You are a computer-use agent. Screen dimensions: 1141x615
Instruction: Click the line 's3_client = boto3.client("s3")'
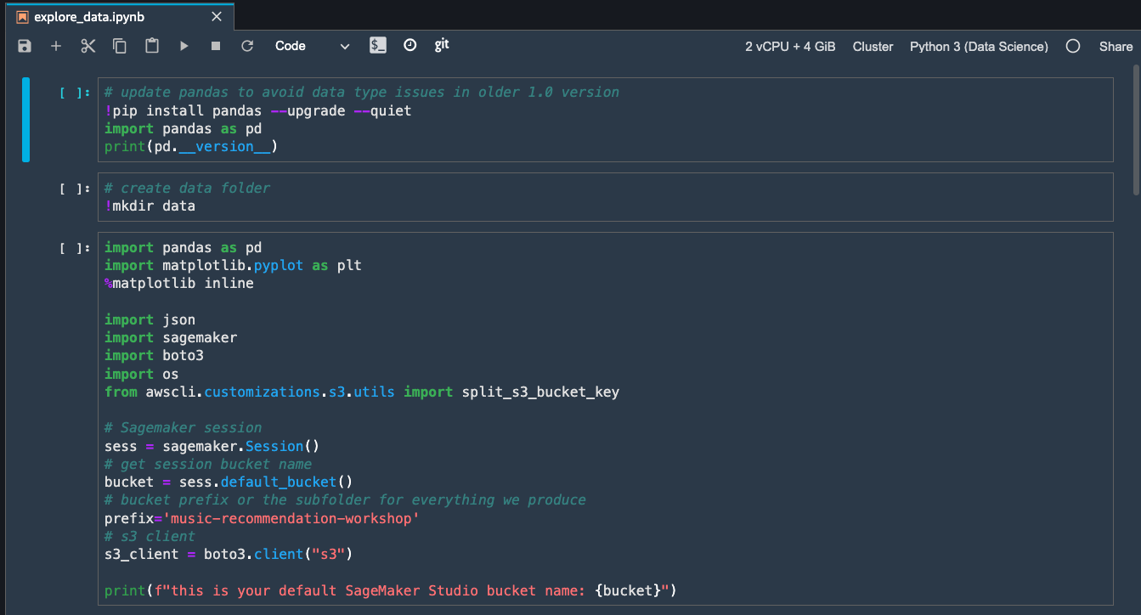click(229, 554)
